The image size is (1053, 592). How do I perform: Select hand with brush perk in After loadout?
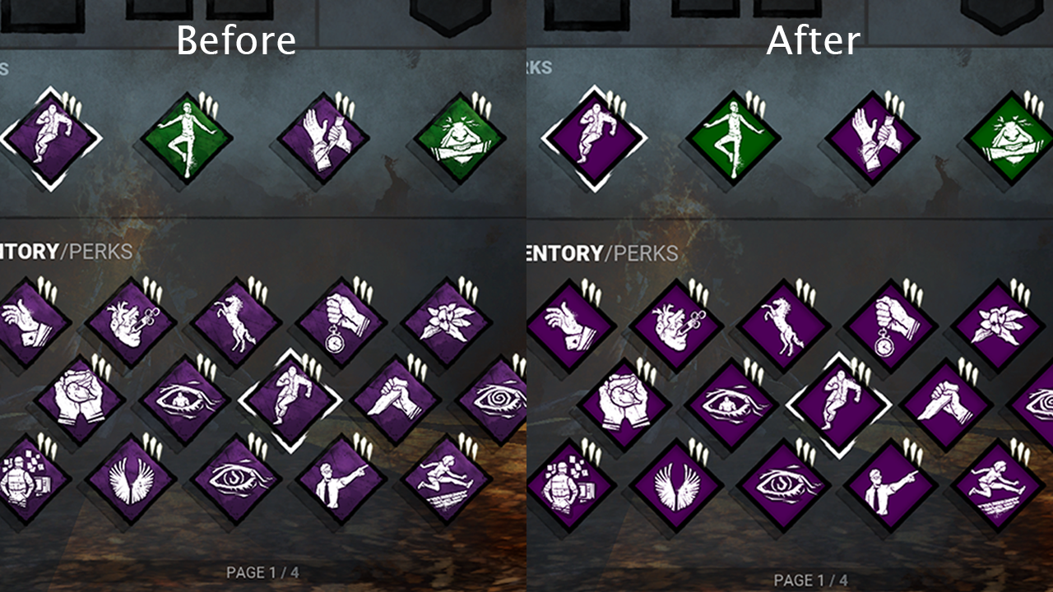[871, 137]
